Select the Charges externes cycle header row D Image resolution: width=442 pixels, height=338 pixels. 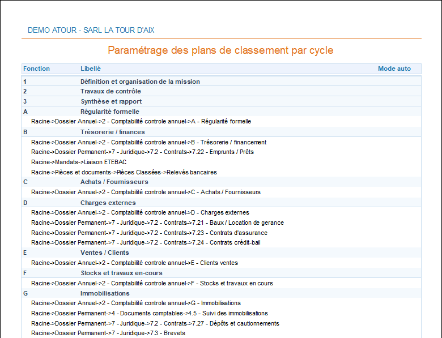108,203
